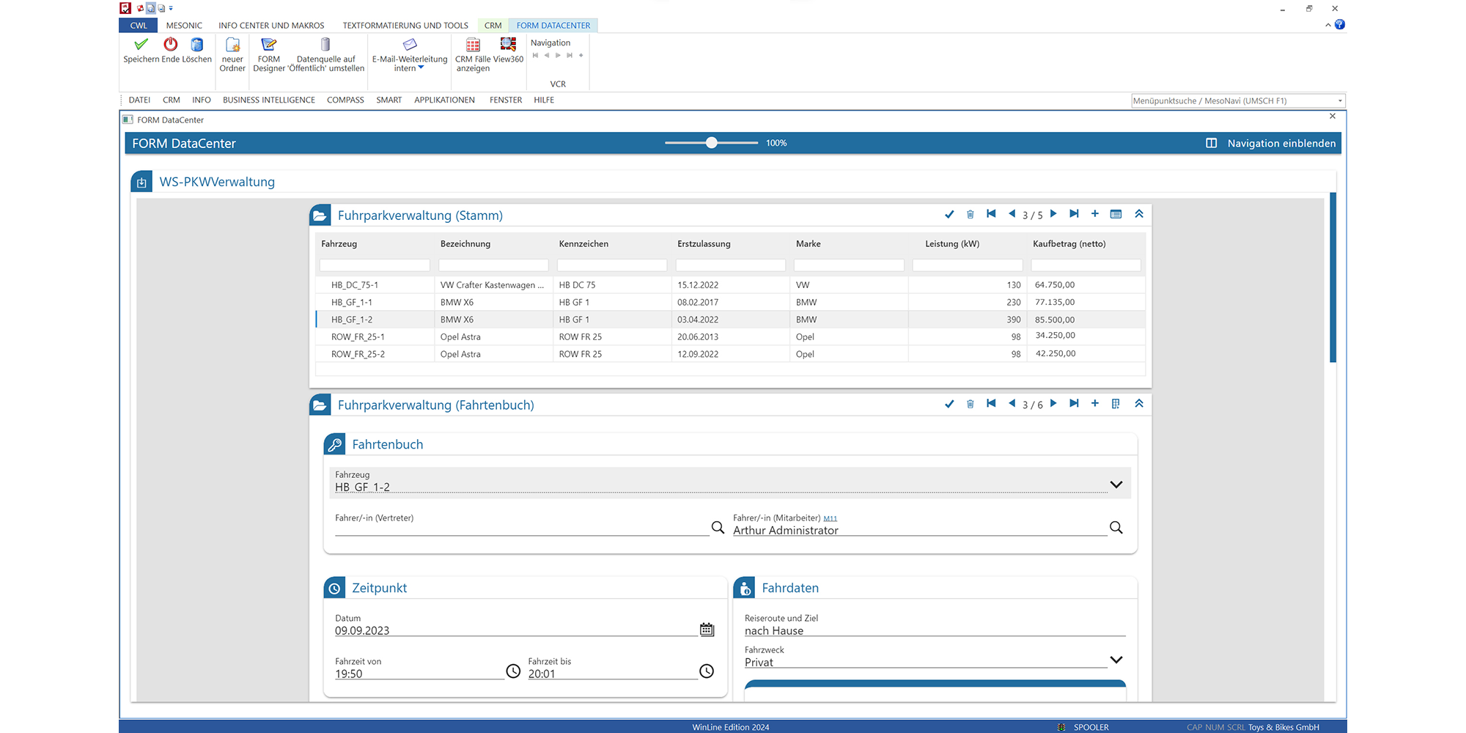The height and width of the screenshot is (733, 1466).
Task: Open the CRM ribbon tab
Action: [493, 26]
